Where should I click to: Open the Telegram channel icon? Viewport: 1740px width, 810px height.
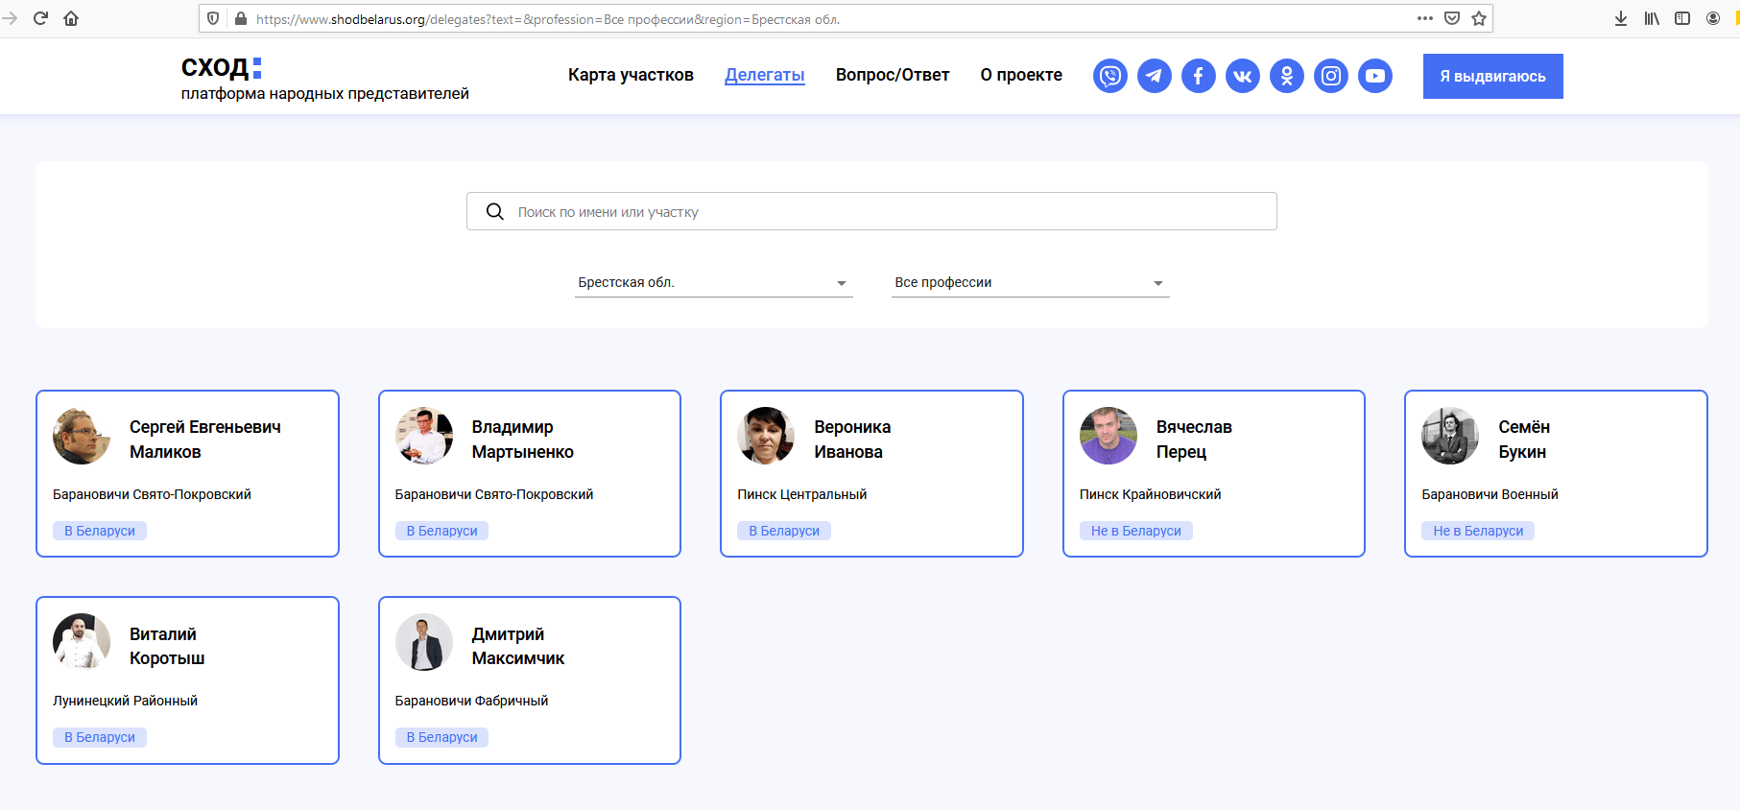(x=1154, y=76)
